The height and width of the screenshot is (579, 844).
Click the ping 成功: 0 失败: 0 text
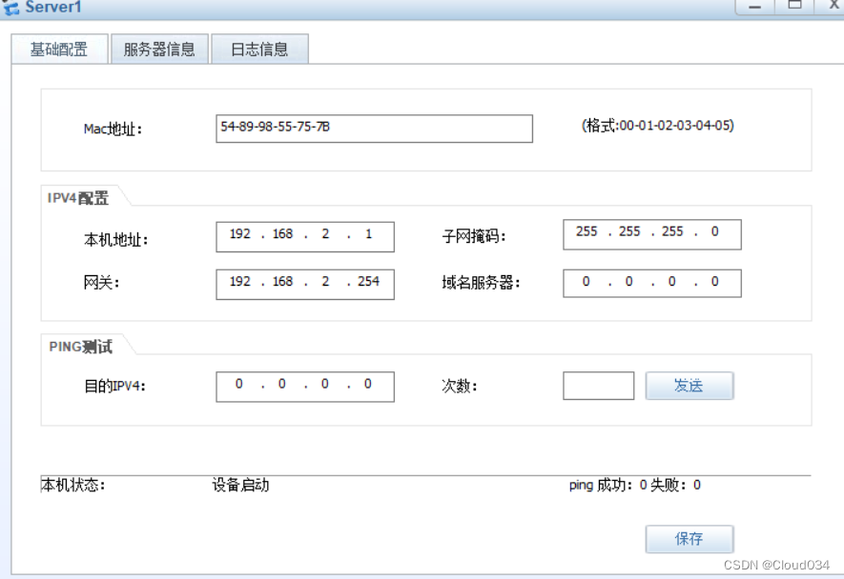point(634,485)
